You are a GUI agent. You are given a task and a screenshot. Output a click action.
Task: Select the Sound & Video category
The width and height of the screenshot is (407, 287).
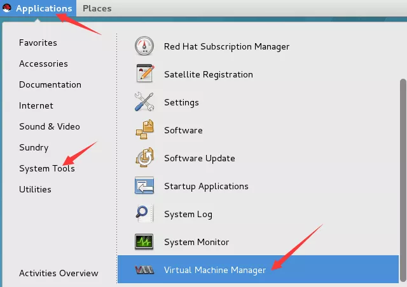point(50,126)
